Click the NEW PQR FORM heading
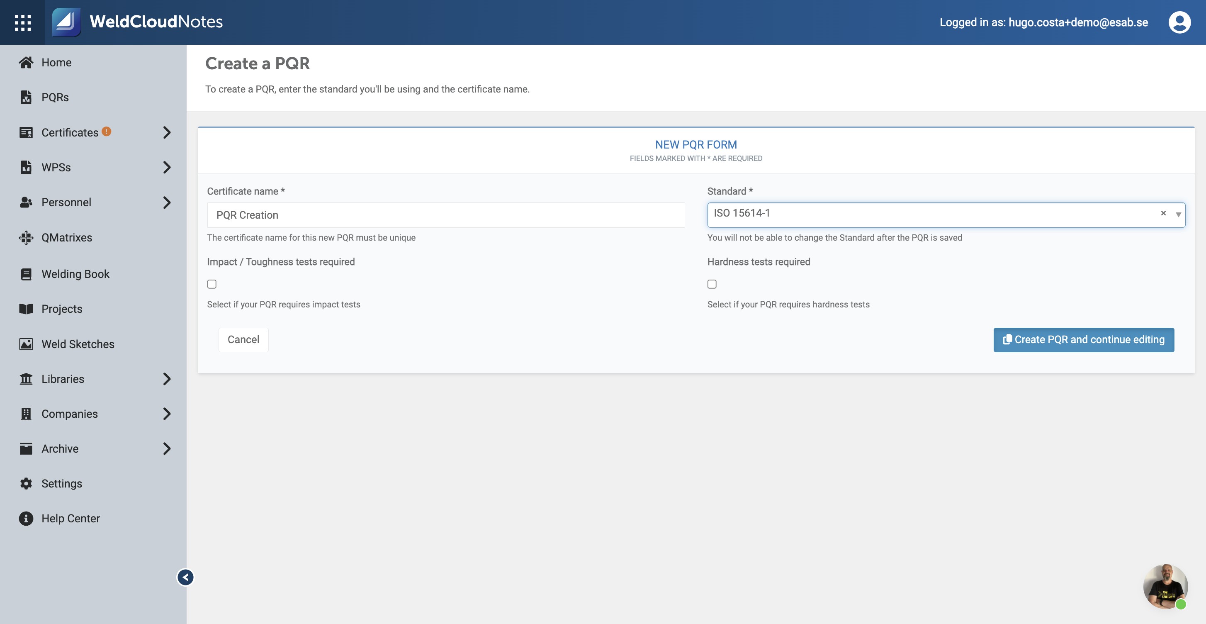 click(x=696, y=145)
